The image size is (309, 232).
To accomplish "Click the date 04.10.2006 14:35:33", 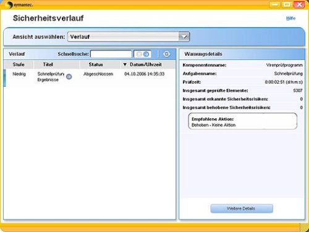I will pos(145,74).
